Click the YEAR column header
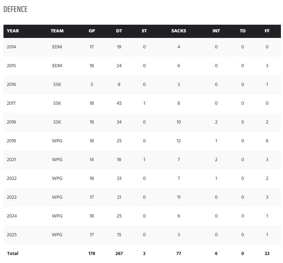Viewport: 283px width, 263px height. 13,31
